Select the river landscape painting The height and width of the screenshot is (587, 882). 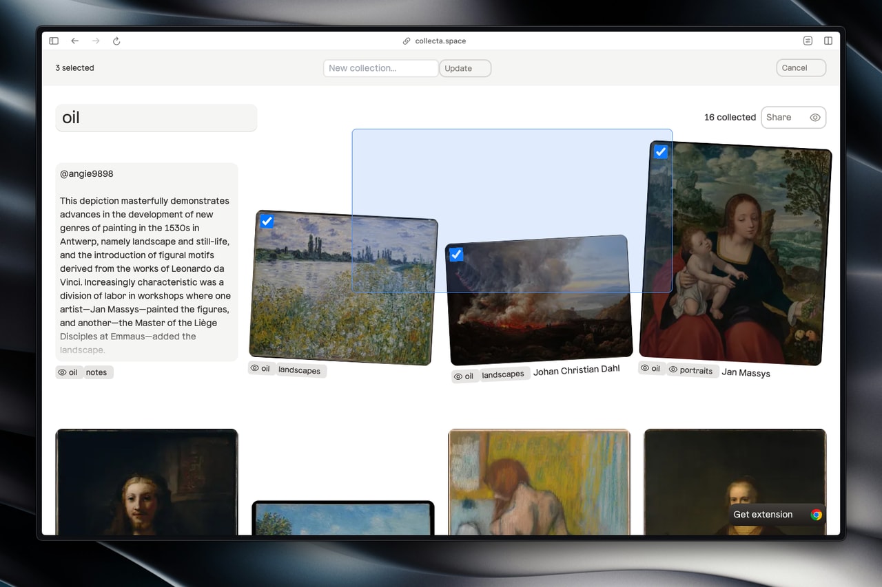343,288
